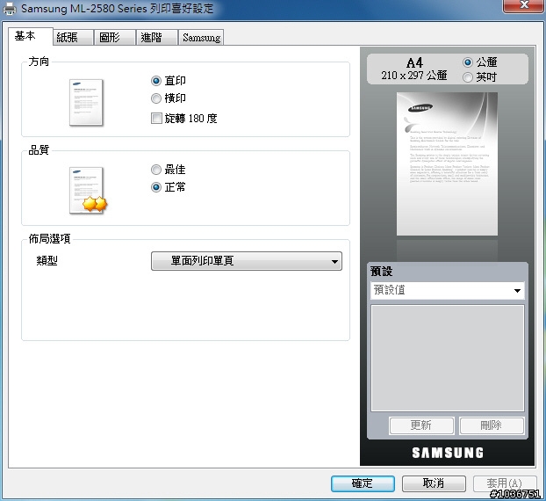Click the 210 x 297 公釐 dimensions text

pos(414,76)
